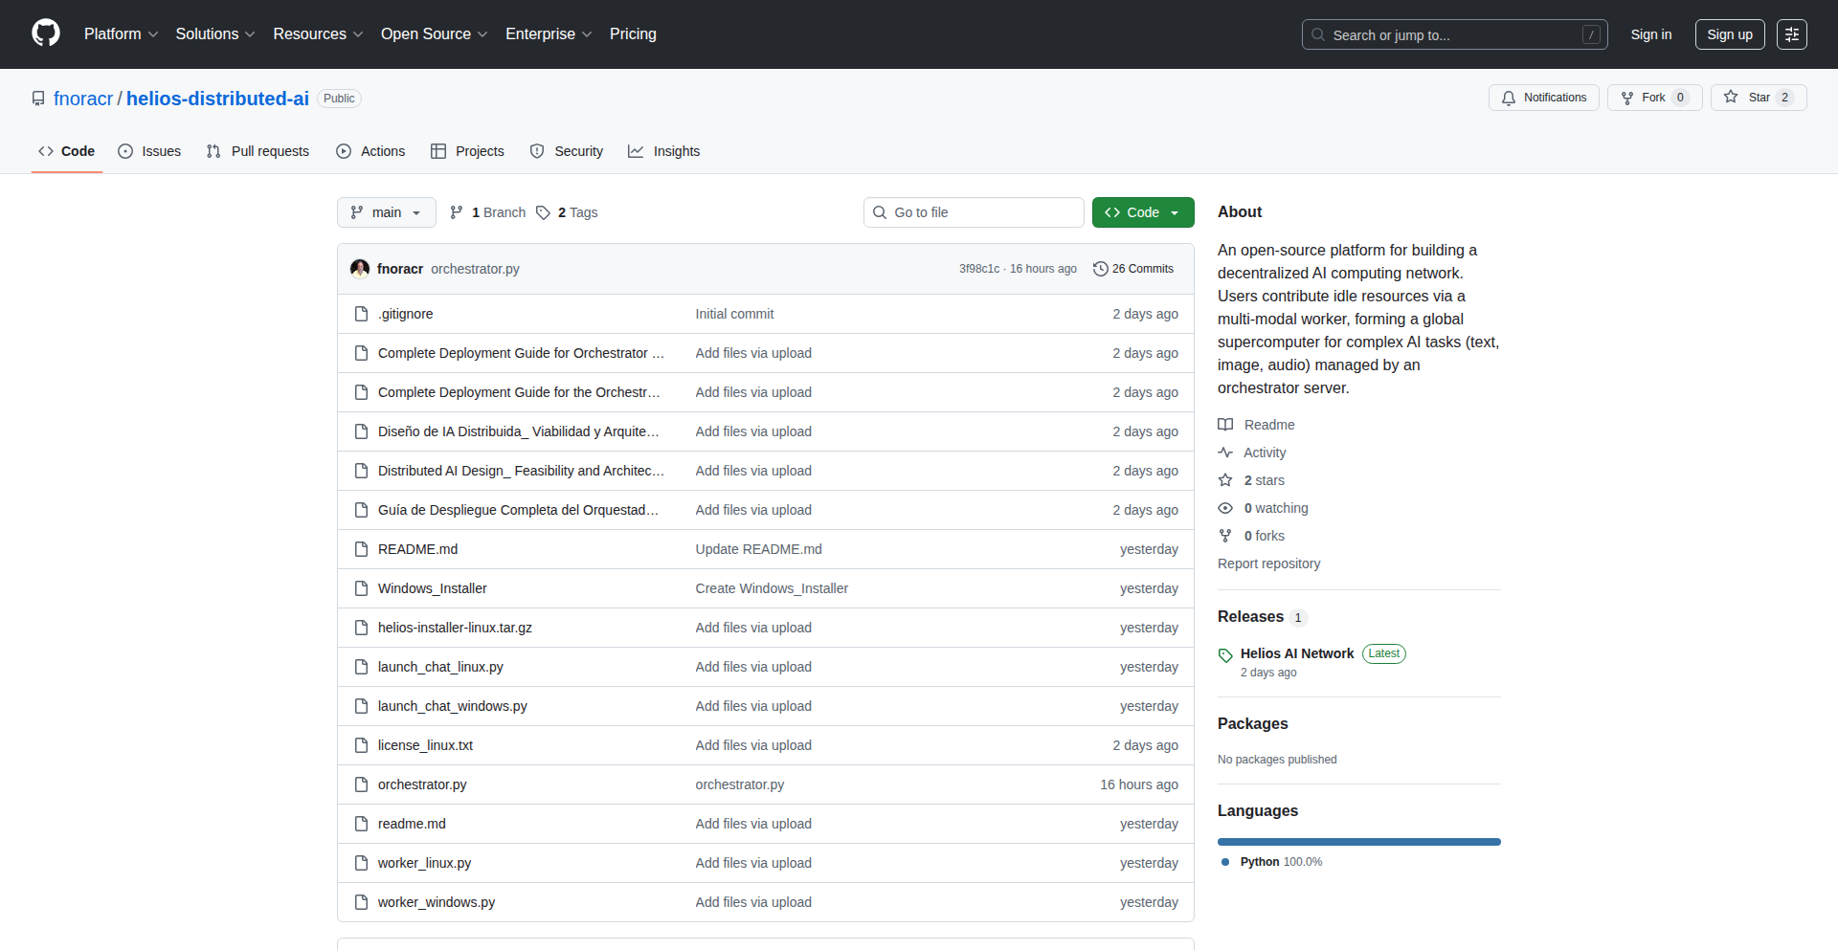Open the green Code dropdown
1838x950 pixels.
pyautogui.click(x=1142, y=212)
